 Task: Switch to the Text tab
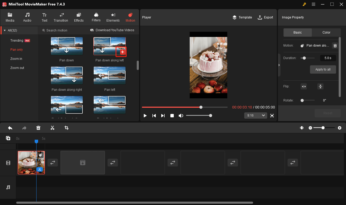[44, 17]
